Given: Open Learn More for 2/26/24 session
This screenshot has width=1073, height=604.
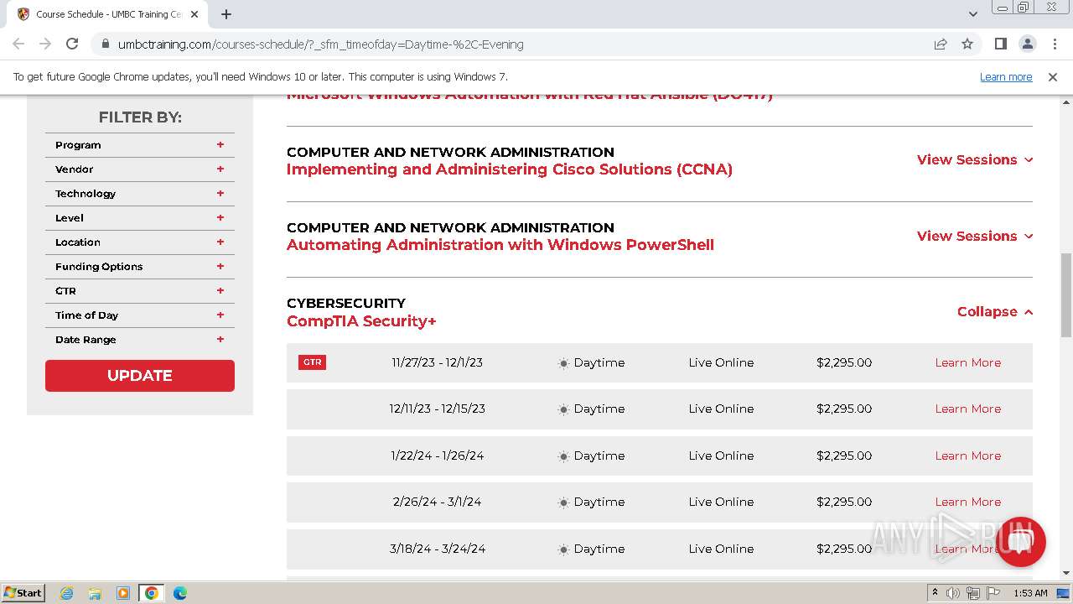Looking at the screenshot, I should (968, 502).
